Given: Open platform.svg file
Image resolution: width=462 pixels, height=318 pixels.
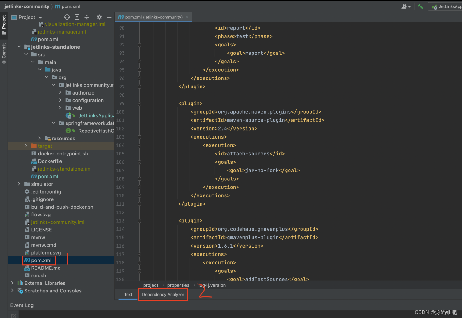Looking at the screenshot, I should click(x=43, y=253).
